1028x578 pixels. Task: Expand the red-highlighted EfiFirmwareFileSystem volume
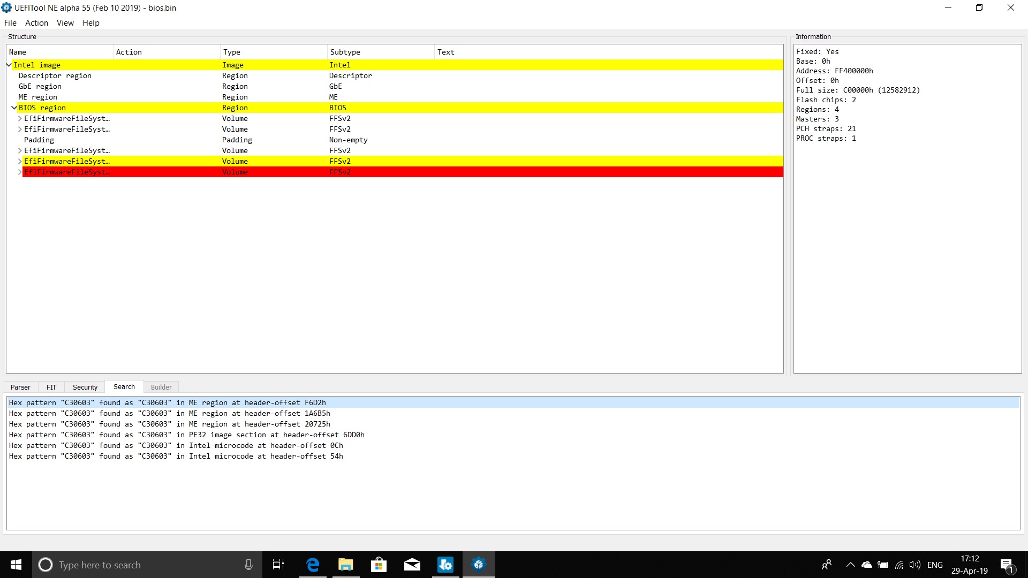click(20, 172)
